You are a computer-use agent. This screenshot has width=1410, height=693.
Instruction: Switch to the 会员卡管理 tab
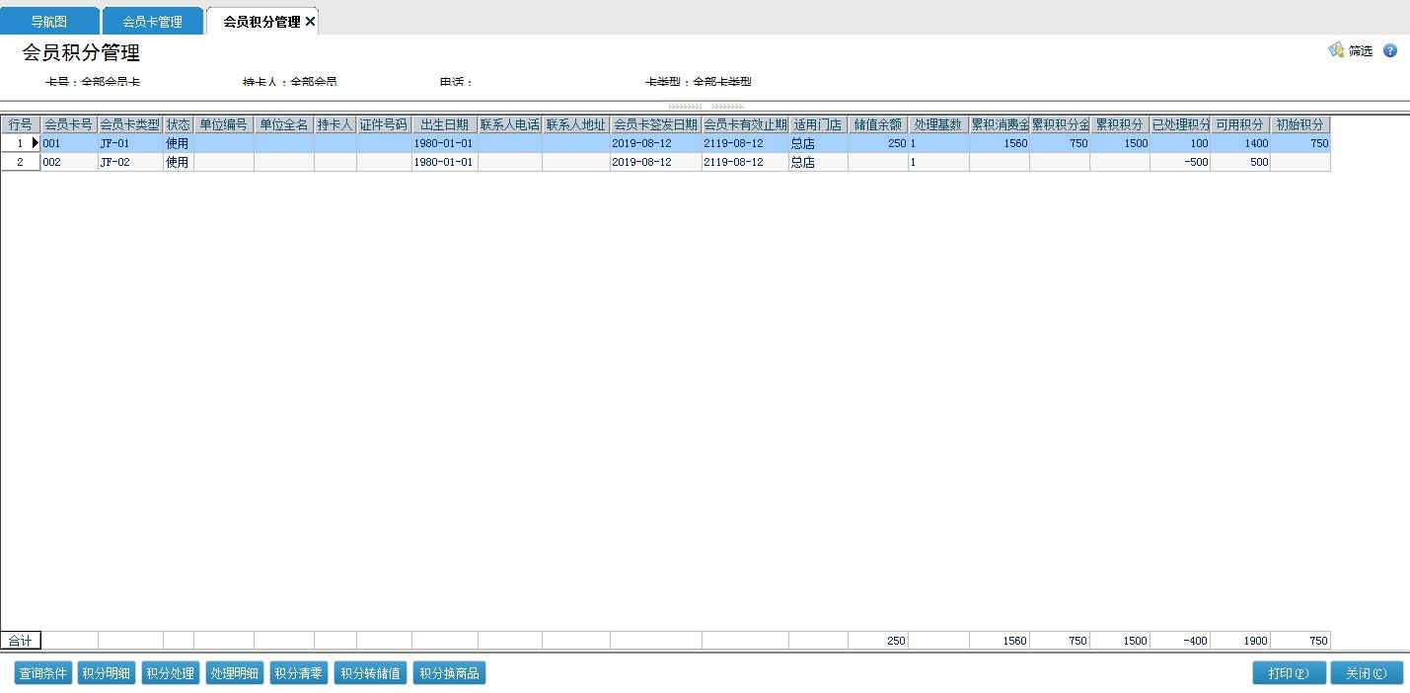[x=152, y=22]
